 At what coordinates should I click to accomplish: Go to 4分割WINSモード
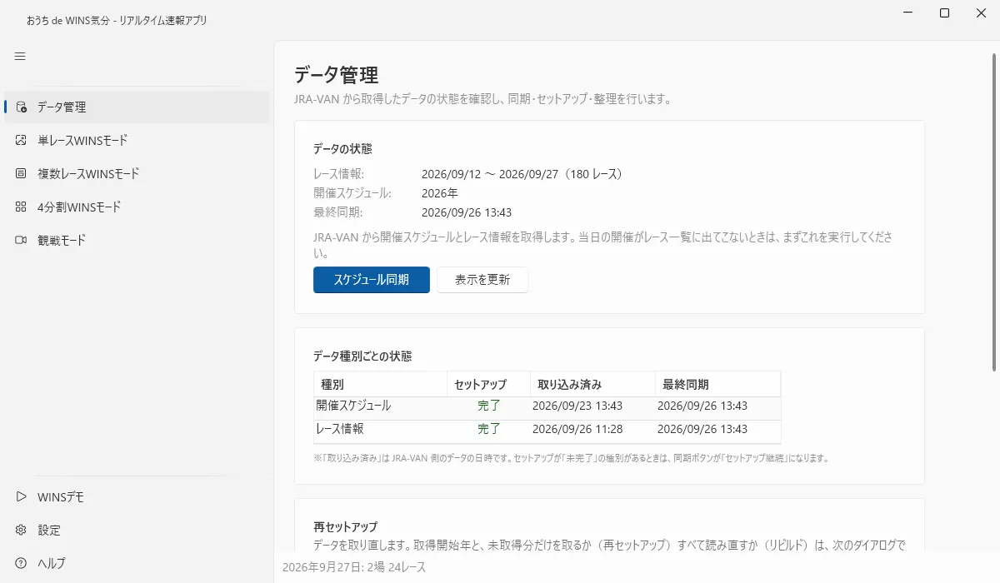click(x=137, y=207)
